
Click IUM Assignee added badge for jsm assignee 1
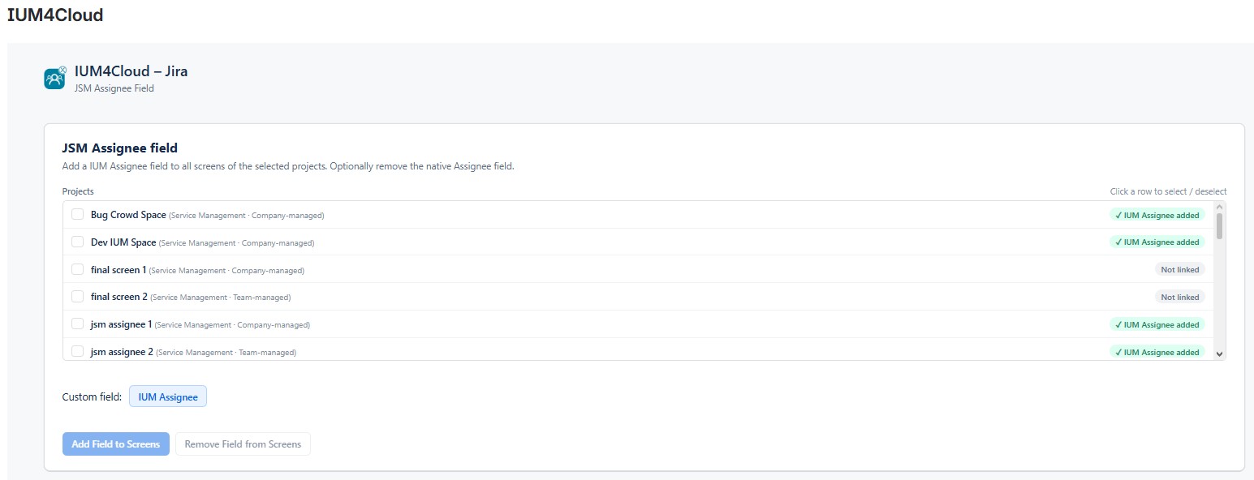[1157, 324]
